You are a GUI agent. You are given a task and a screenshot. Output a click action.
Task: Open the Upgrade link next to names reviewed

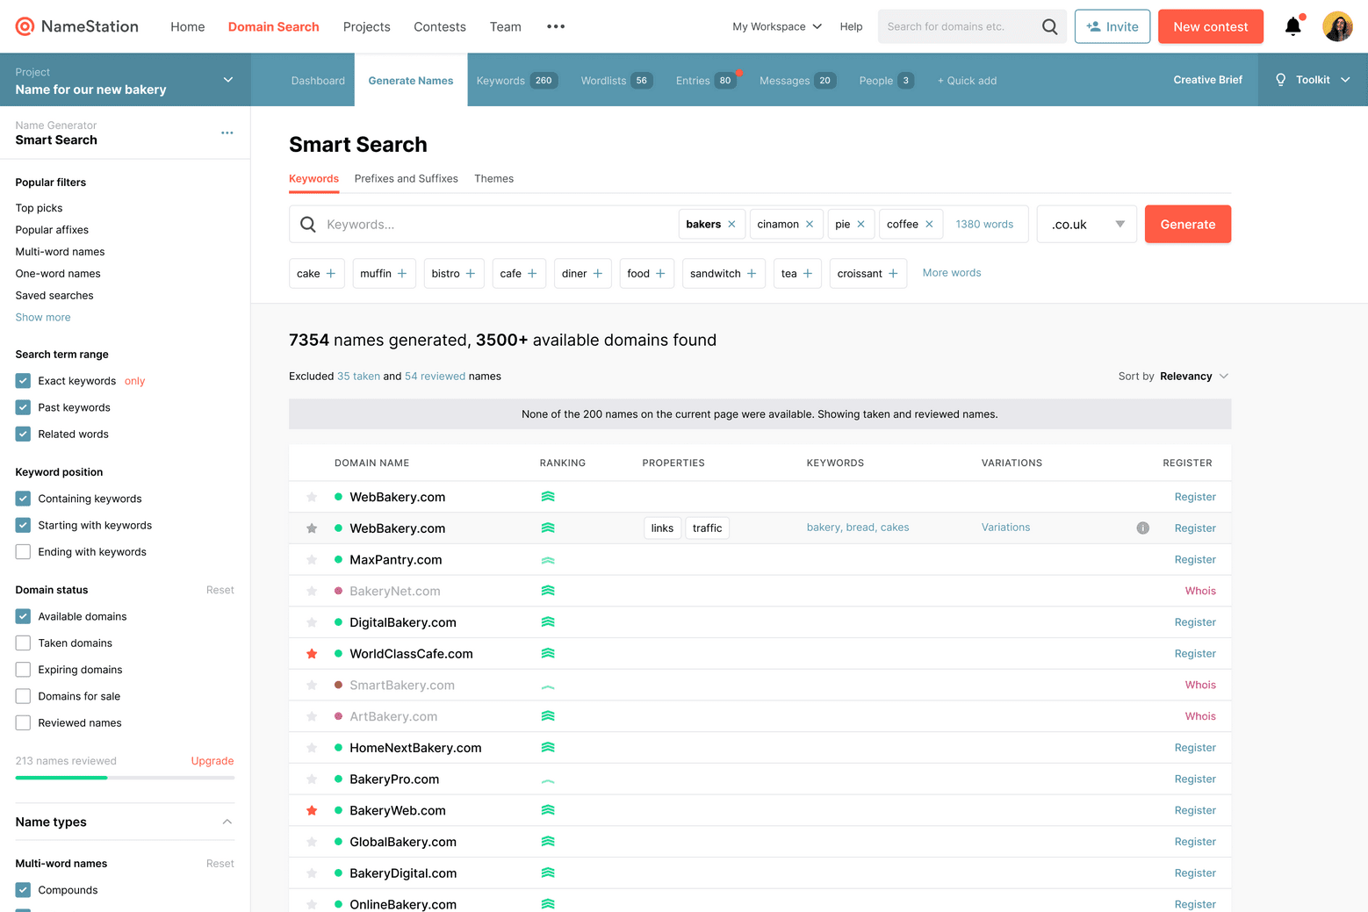coord(212,761)
